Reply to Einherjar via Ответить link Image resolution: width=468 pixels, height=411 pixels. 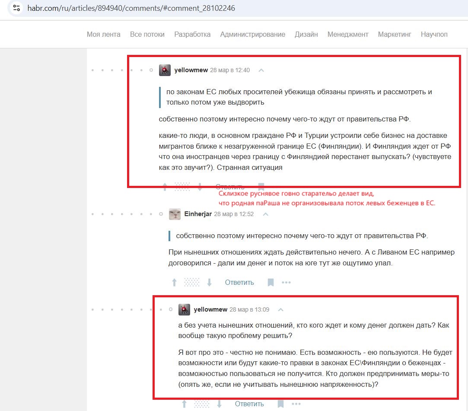pyautogui.click(x=239, y=282)
